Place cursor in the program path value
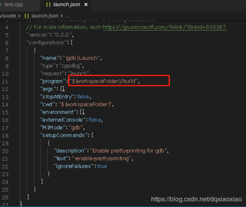 [x=104, y=81]
